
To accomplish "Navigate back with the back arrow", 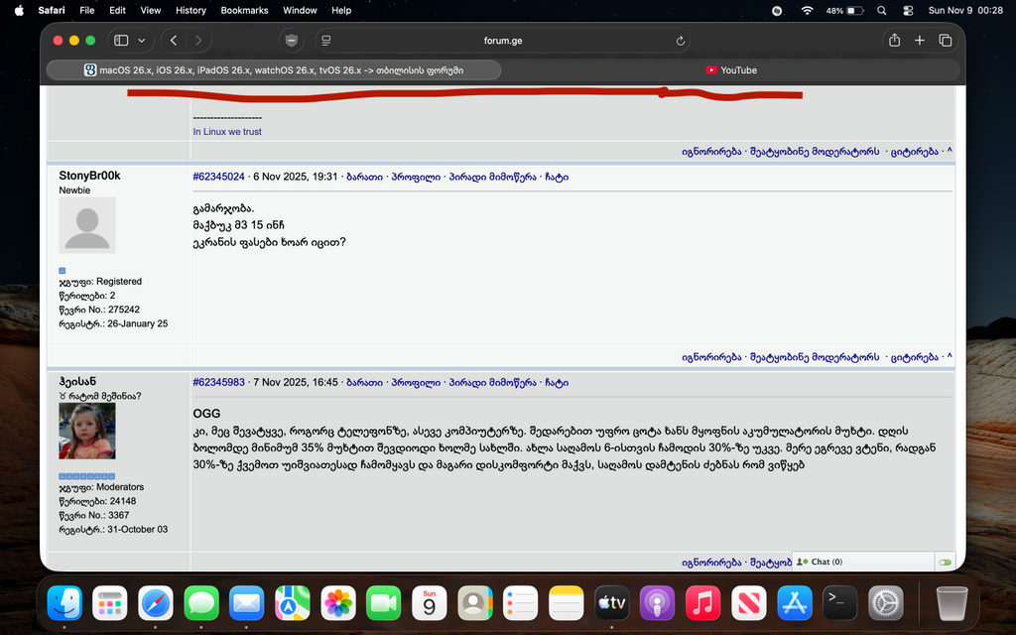I will click(x=172, y=40).
